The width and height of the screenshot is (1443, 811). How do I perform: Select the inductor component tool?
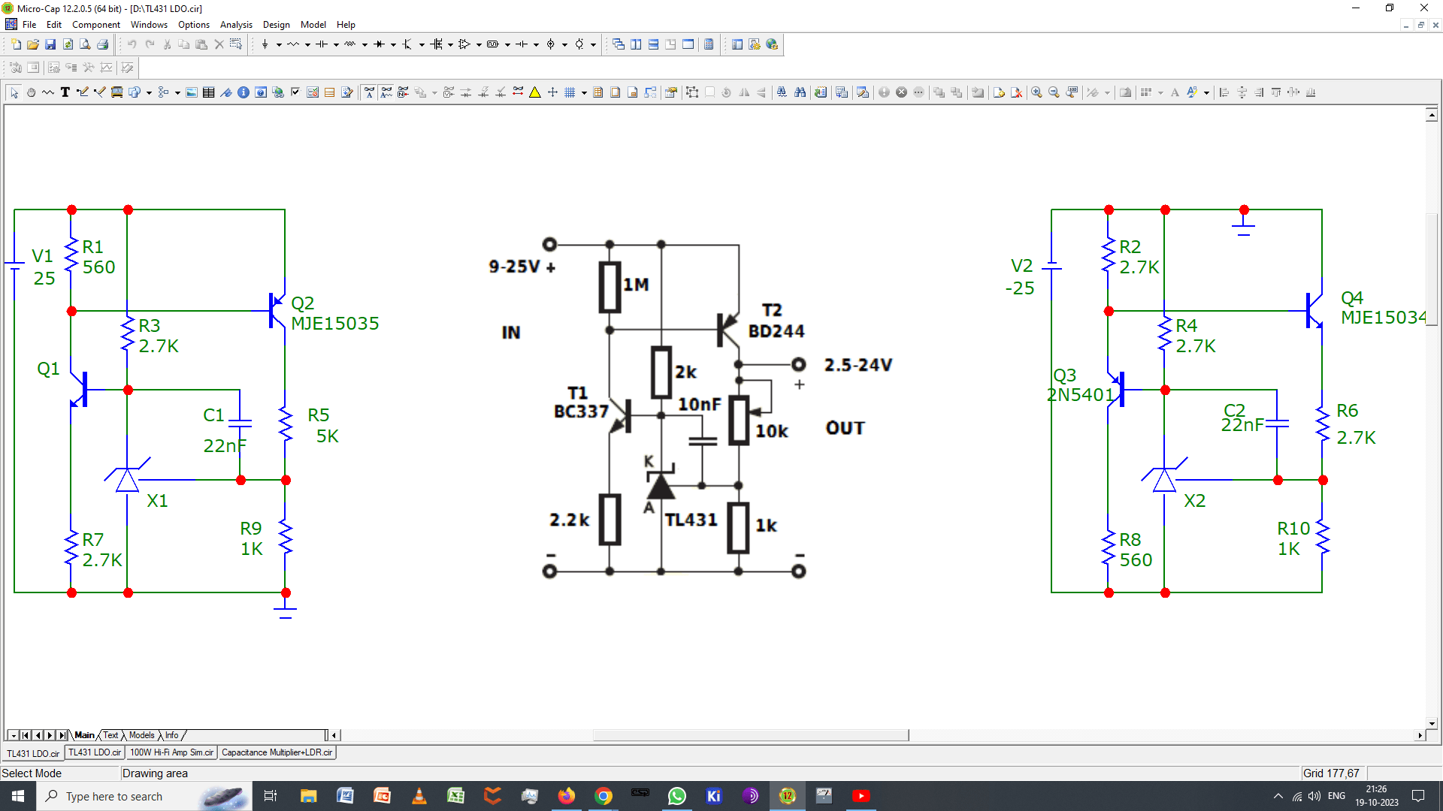(x=350, y=44)
